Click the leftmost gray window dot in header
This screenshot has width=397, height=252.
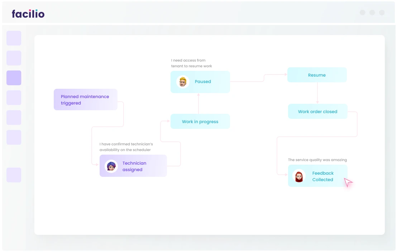click(362, 13)
